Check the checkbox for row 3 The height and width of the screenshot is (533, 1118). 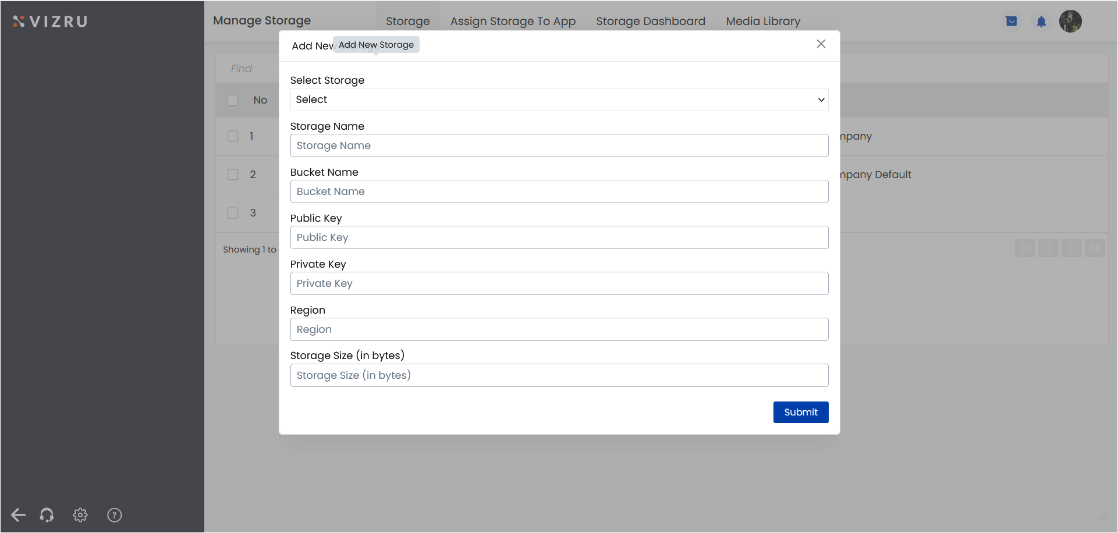pyautogui.click(x=233, y=213)
